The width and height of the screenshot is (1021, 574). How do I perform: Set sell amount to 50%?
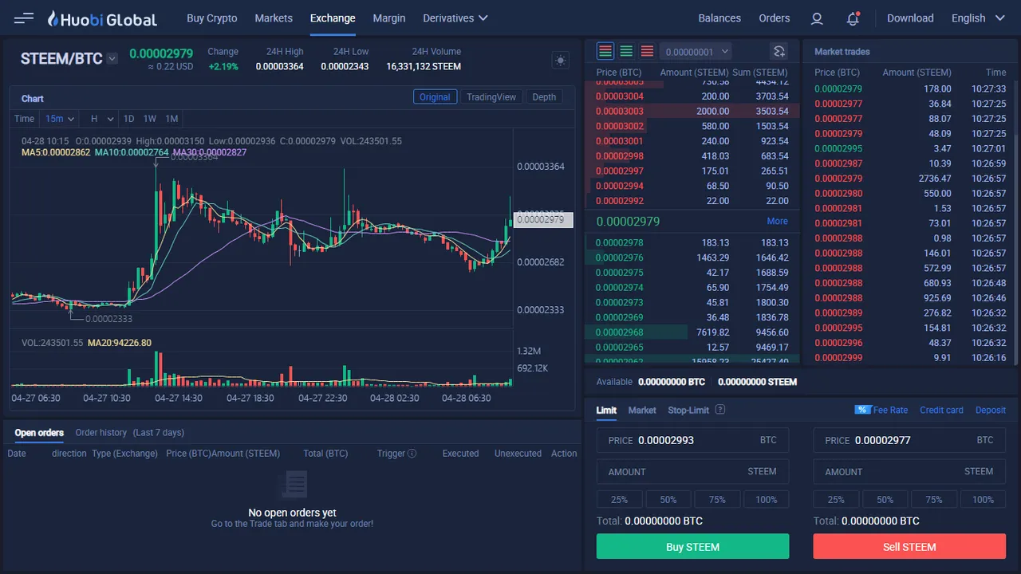885,499
